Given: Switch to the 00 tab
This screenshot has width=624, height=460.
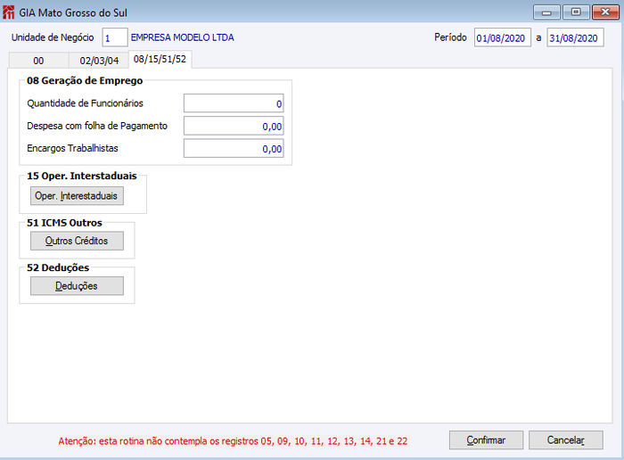Looking at the screenshot, I should (38, 61).
